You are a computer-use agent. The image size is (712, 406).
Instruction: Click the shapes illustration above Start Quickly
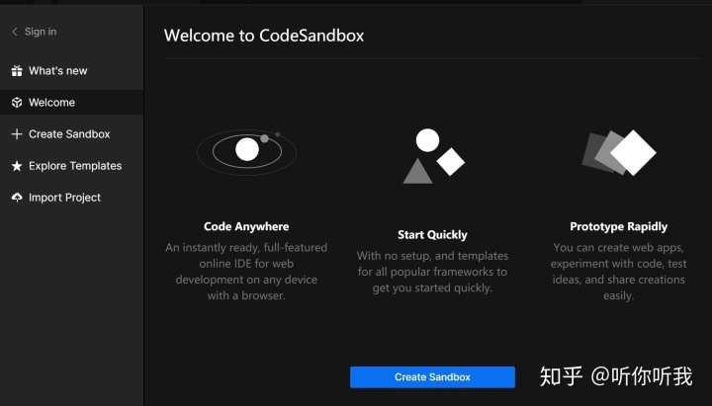pos(433,156)
